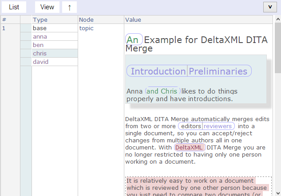This screenshot has width=281, height=196.
Task: Click the highlighted DeltaXML word
Action: click(190, 147)
